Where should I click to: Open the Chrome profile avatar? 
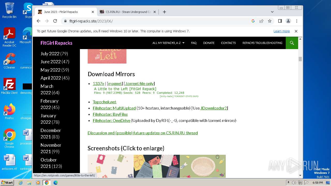(288, 21)
